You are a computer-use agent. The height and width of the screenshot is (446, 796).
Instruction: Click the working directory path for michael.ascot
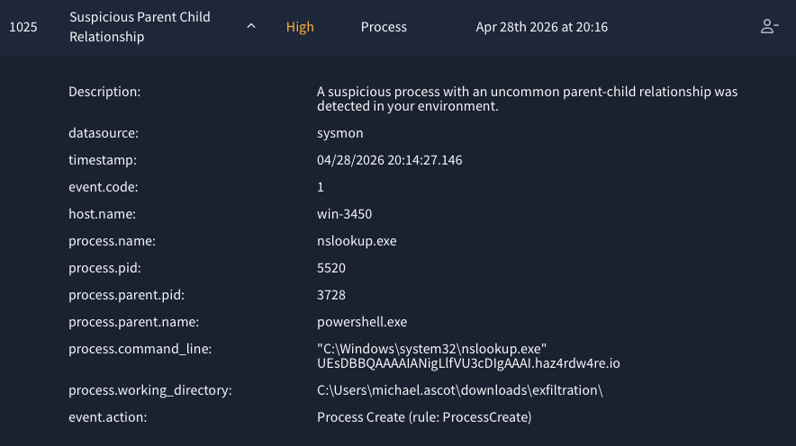tap(459, 390)
